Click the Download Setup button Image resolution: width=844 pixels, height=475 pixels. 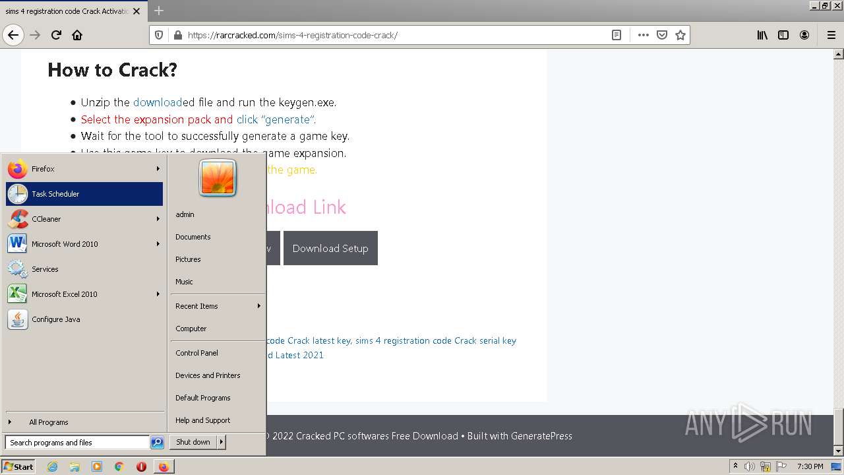tap(330, 248)
